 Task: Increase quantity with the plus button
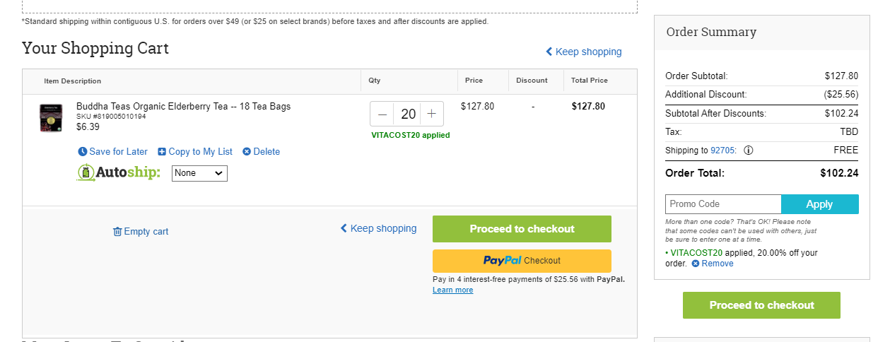[x=431, y=114]
